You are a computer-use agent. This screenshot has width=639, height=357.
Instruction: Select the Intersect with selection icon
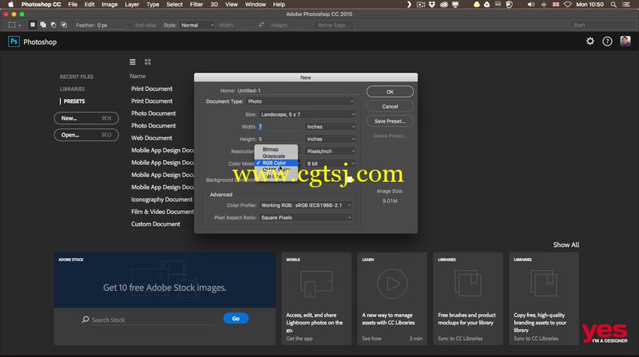[64, 25]
